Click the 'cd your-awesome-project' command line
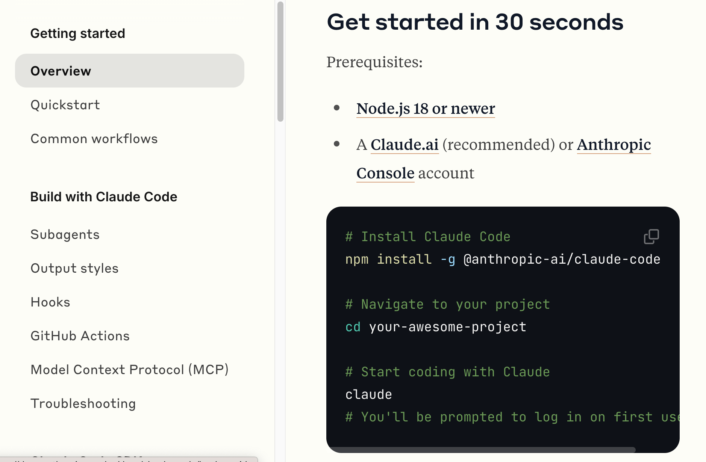706x462 pixels. coord(436,327)
